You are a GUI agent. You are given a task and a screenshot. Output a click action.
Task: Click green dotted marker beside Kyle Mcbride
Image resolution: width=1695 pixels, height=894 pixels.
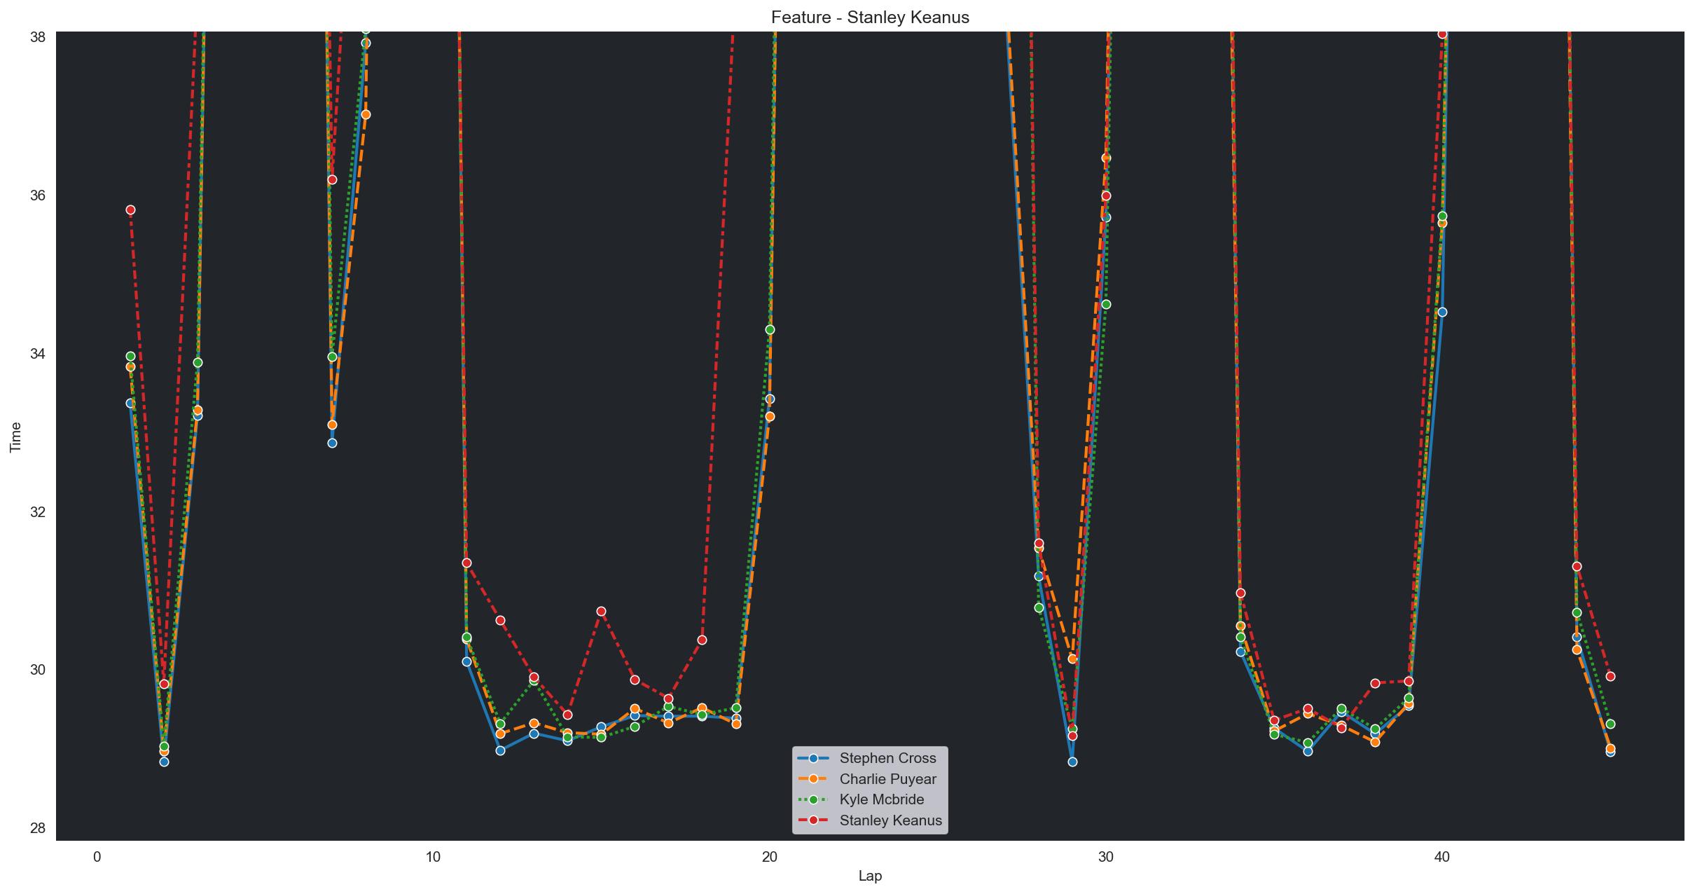point(813,799)
